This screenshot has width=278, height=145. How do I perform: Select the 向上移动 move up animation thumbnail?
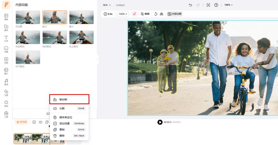coord(82,37)
